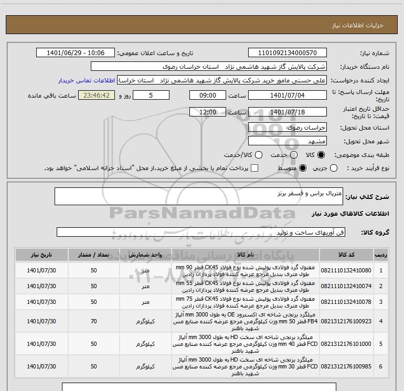
Task: Select the خدمت radio button
Action: (294, 155)
